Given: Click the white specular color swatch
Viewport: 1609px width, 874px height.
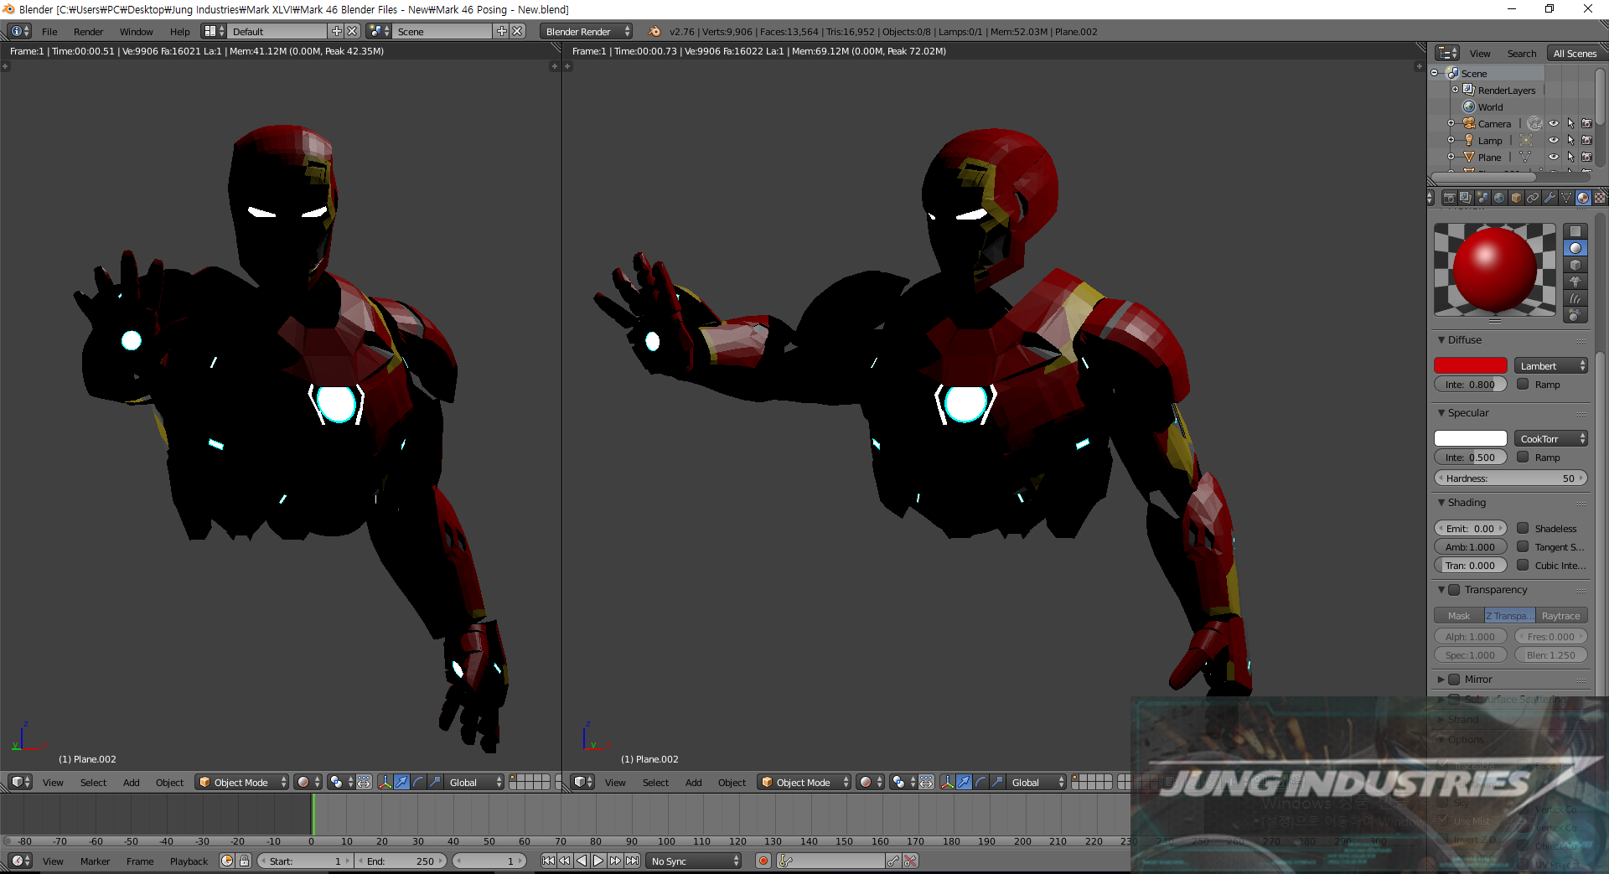Looking at the screenshot, I should coord(1471,438).
